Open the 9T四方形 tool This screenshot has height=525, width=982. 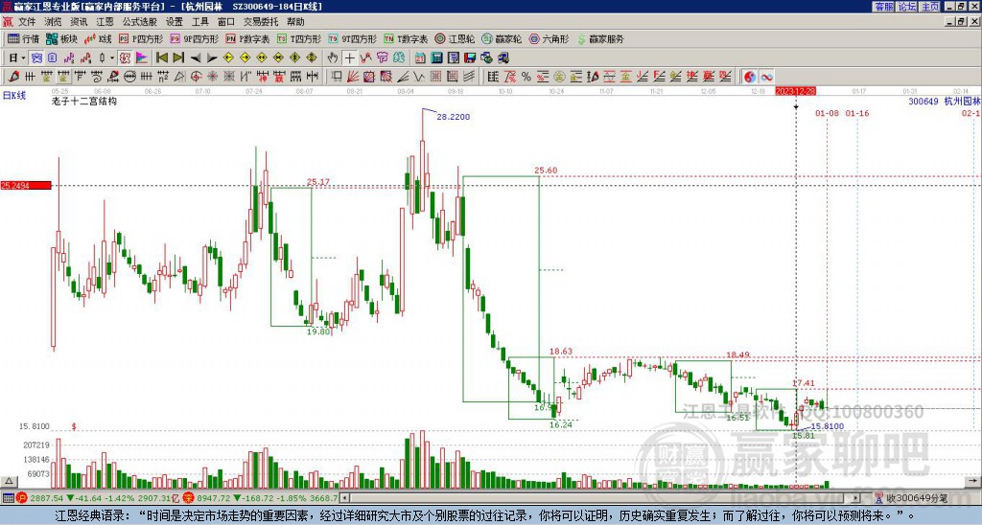(353, 38)
